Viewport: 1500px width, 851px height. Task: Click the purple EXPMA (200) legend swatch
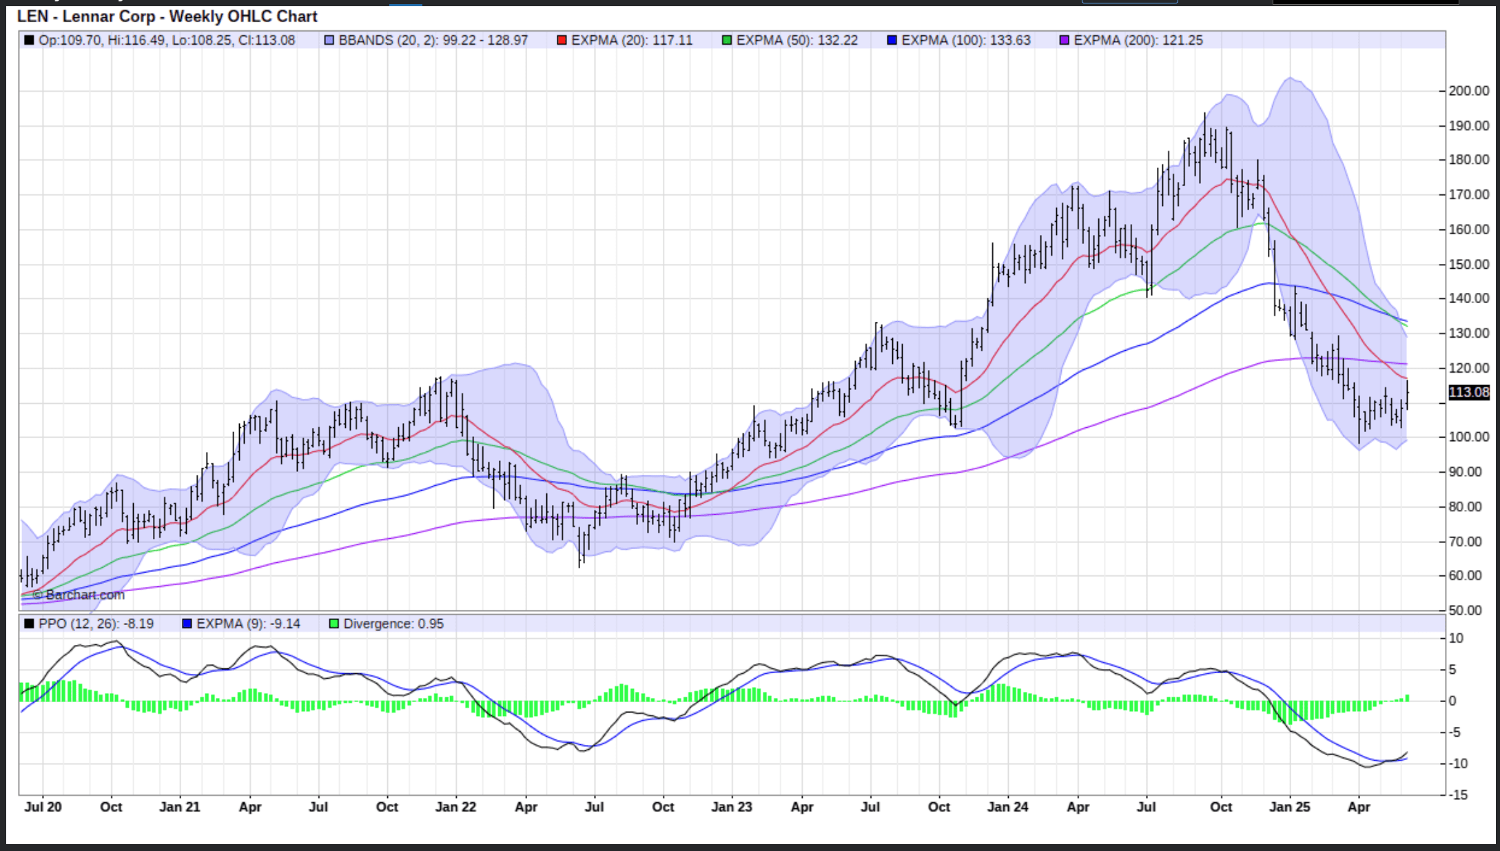(x=1064, y=41)
